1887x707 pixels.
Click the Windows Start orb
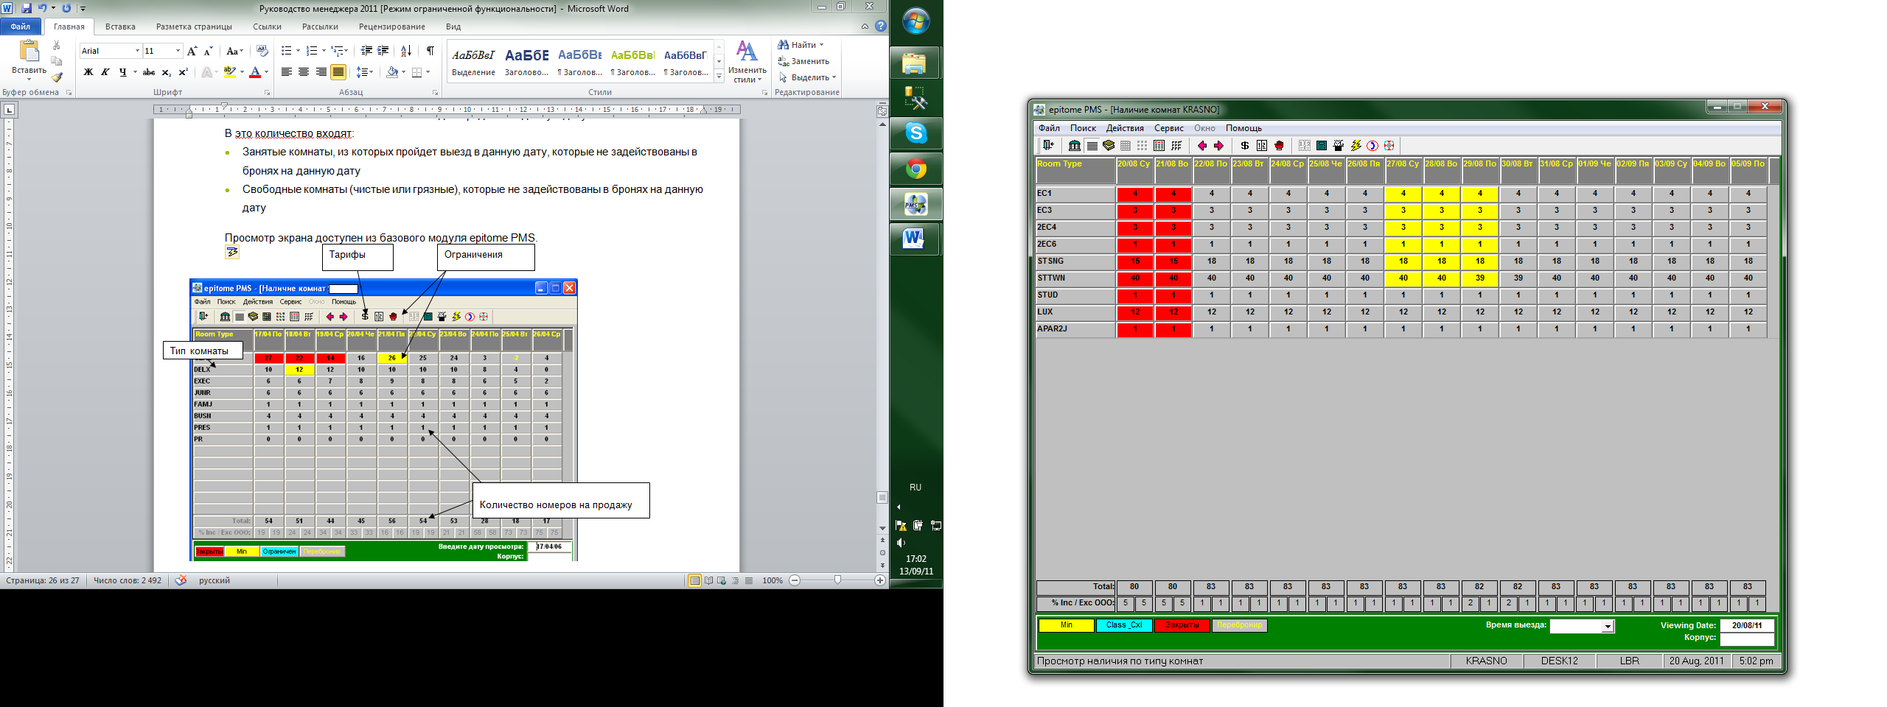pyautogui.click(x=915, y=21)
